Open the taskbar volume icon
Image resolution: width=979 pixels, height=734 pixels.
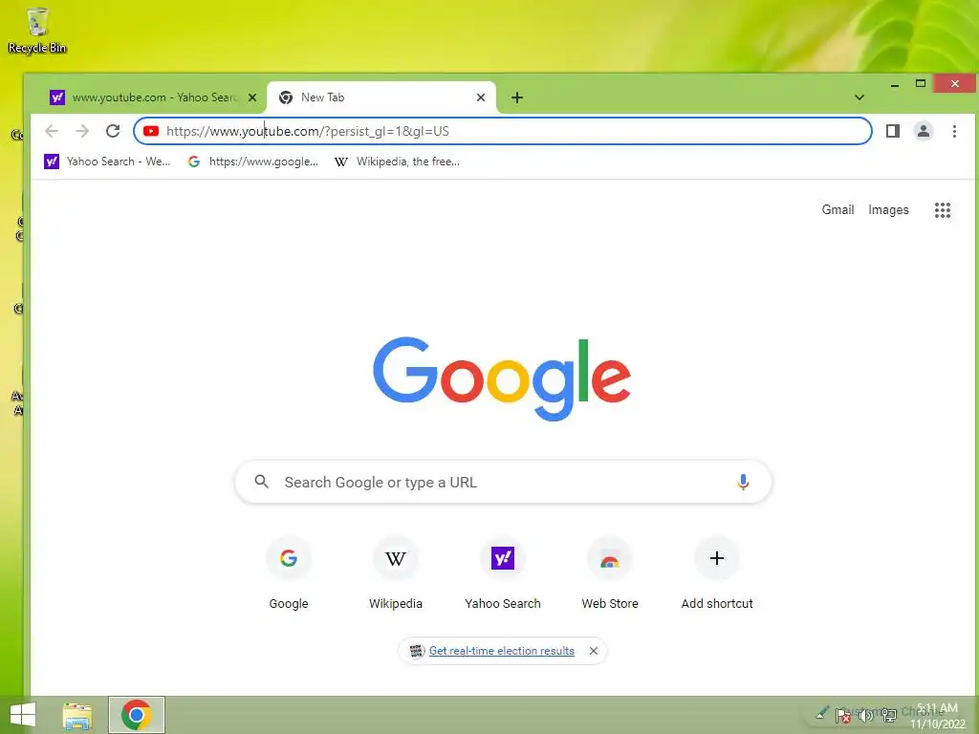coord(866,715)
